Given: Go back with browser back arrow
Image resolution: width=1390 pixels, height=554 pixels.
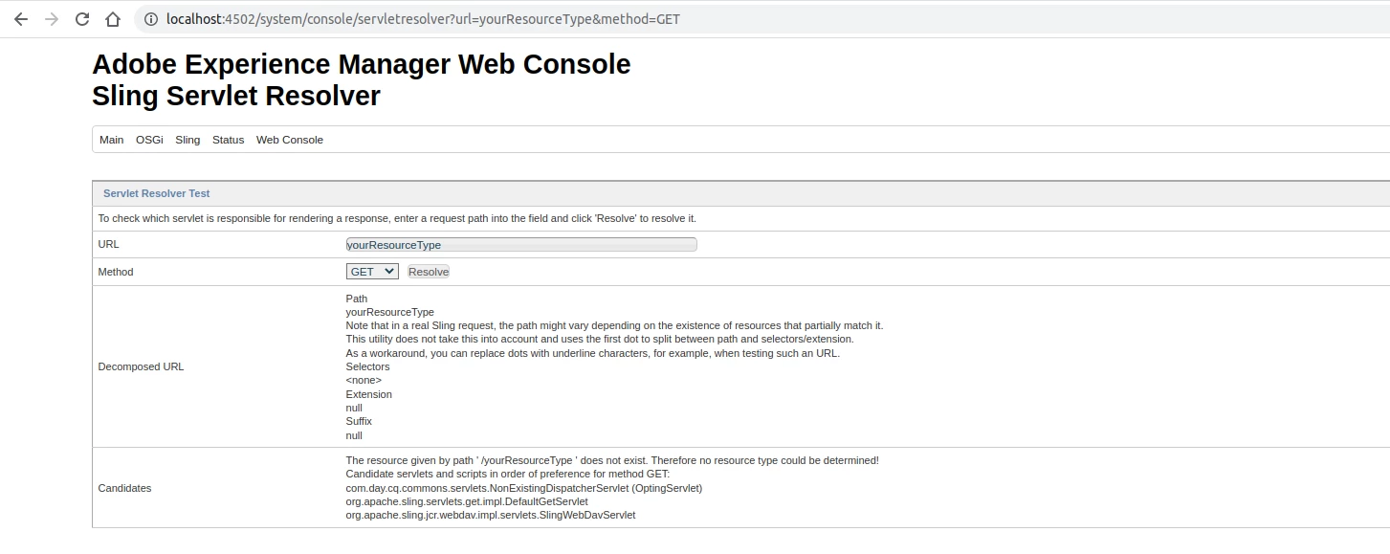Looking at the screenshot, I should (21, 19).
